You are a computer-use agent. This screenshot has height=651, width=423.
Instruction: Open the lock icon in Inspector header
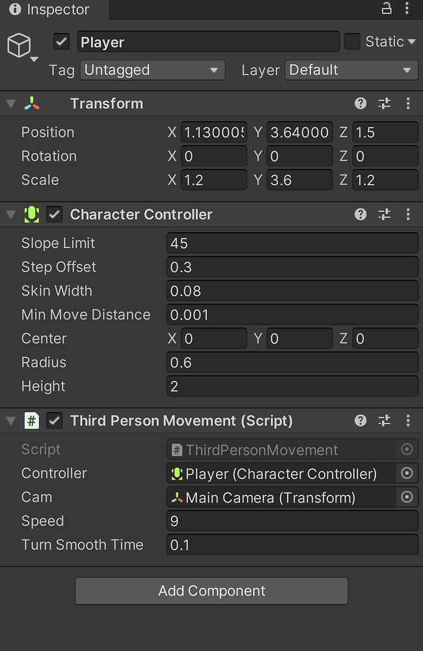pyautogui.click(x=387, y=9)
